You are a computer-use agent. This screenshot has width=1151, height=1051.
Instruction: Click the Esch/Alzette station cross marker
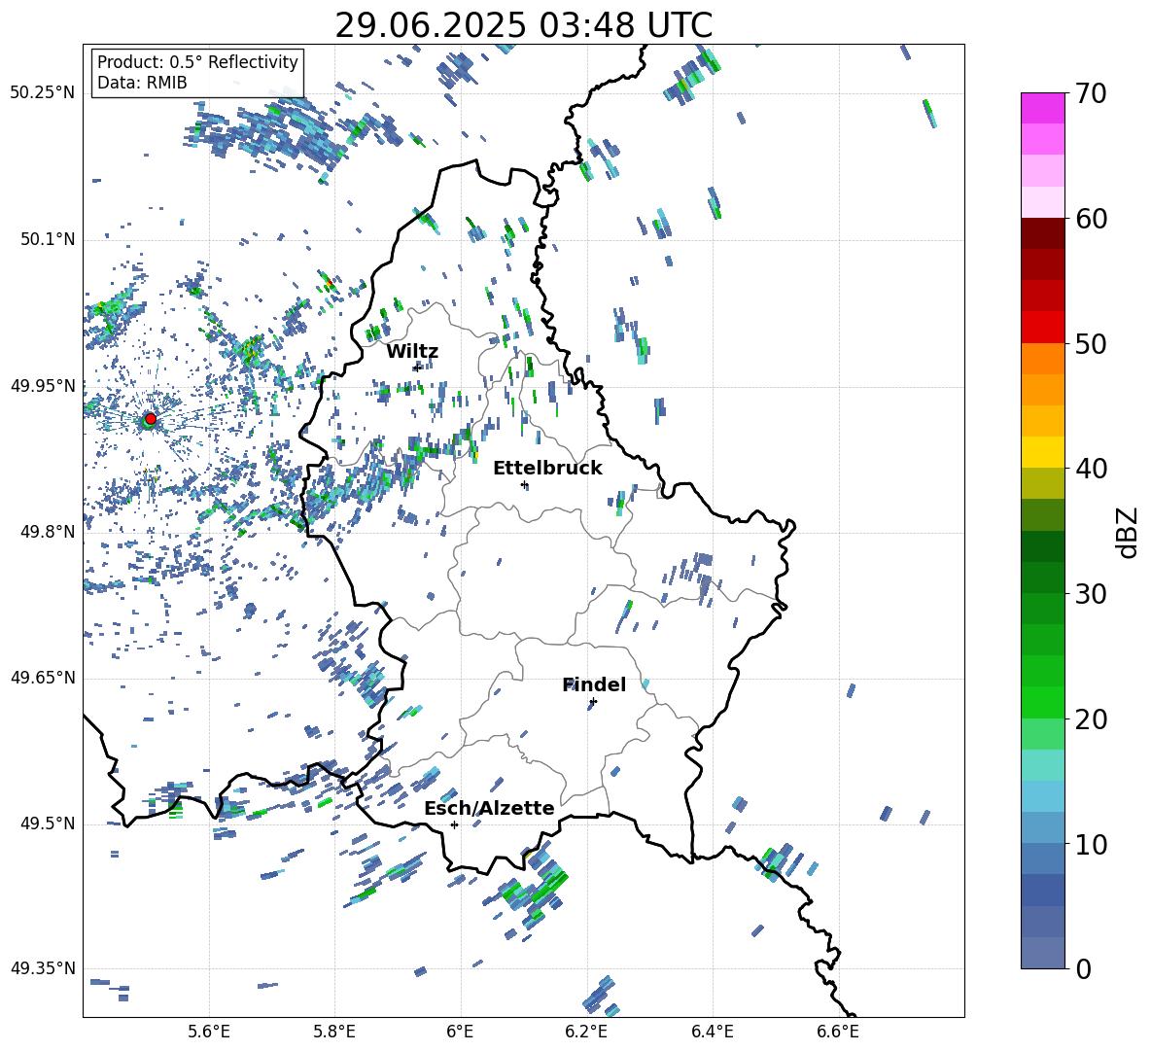(x=454, y=824)
